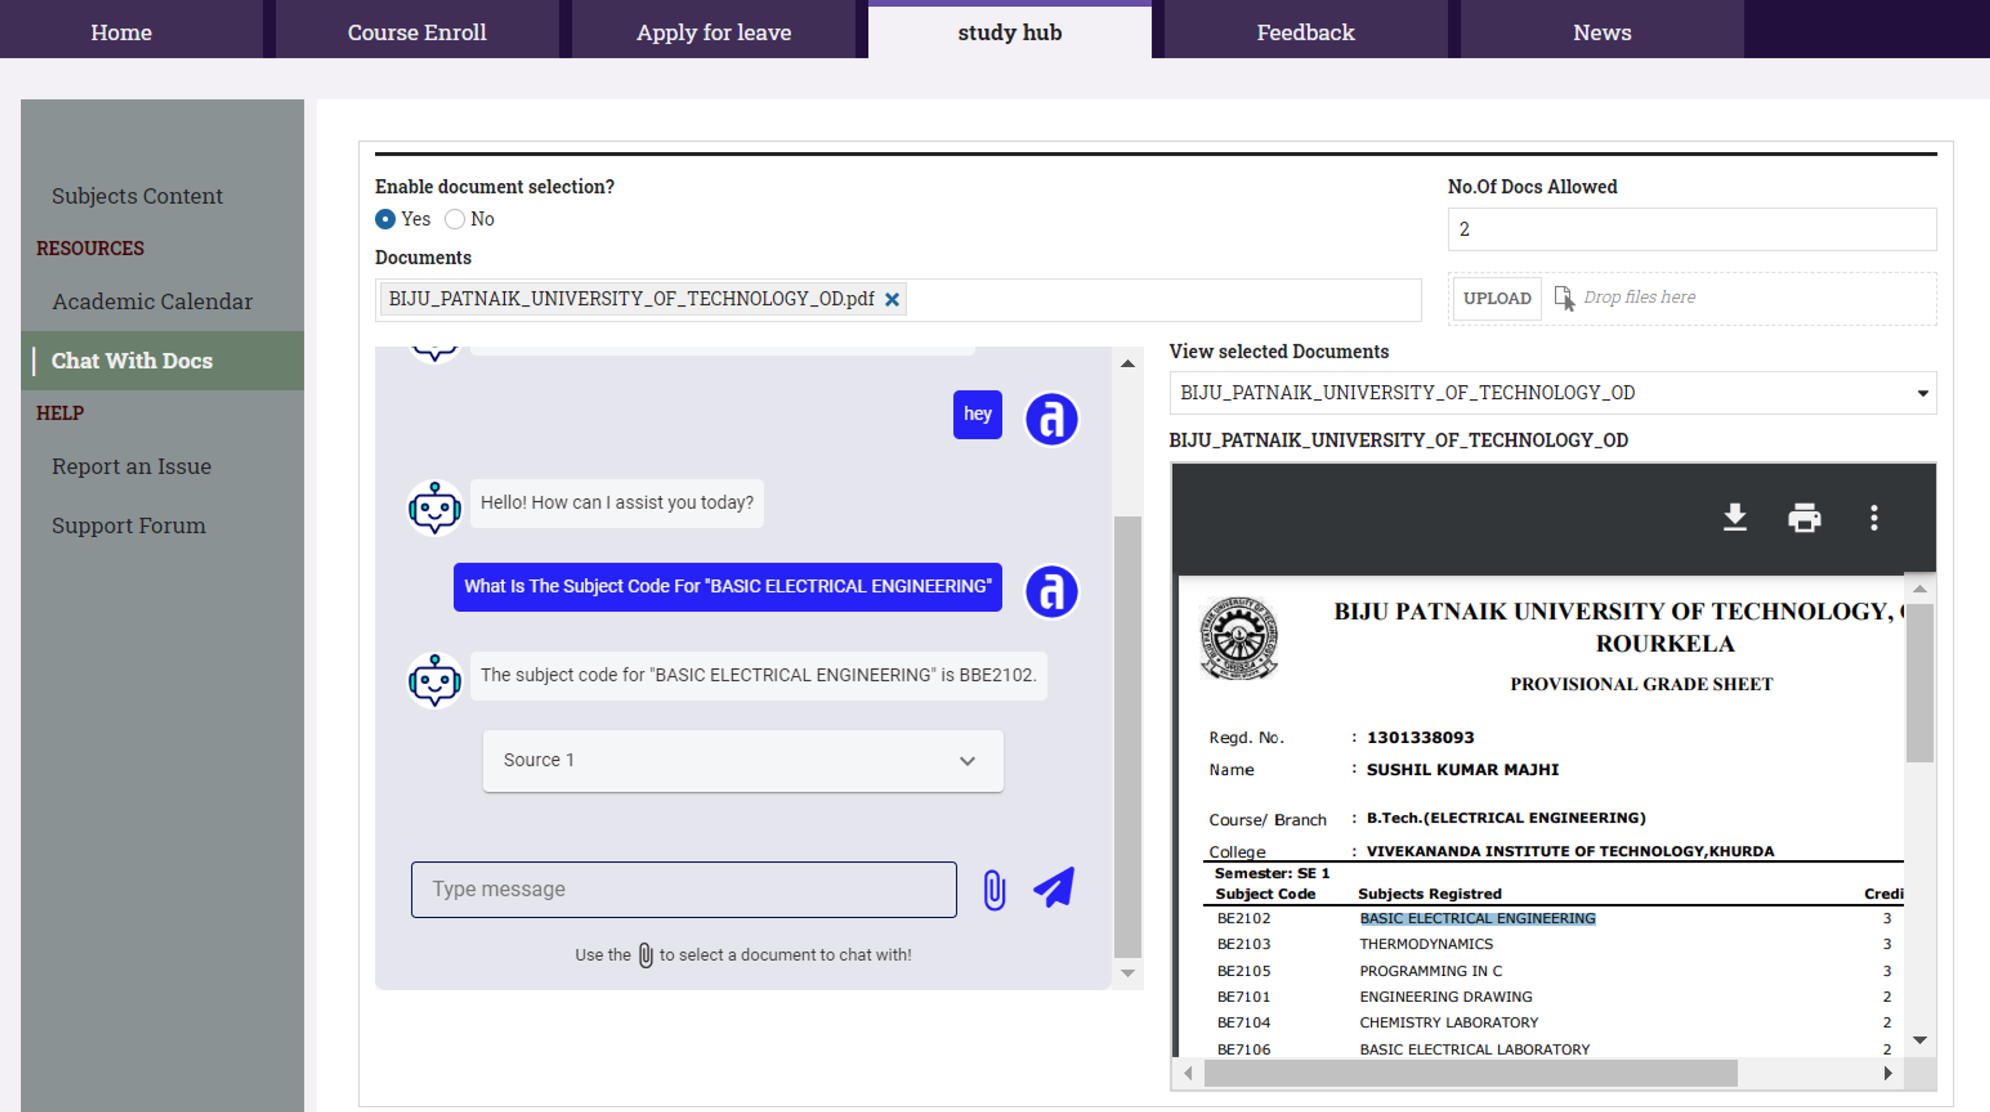Click the drop files icon

pyautogui.click(x=1565, y=298)
